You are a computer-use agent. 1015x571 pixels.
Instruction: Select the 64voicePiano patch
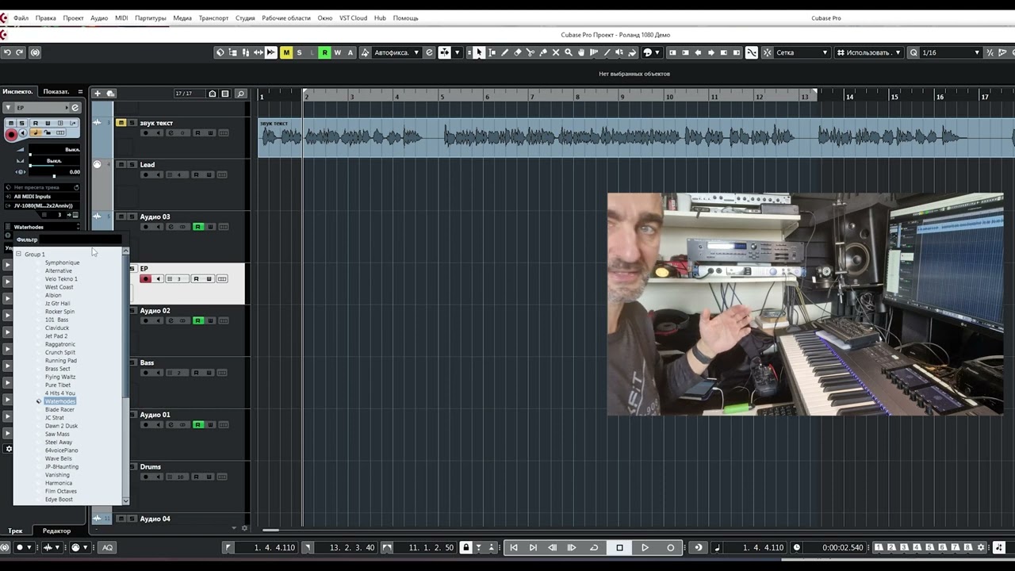62,450
